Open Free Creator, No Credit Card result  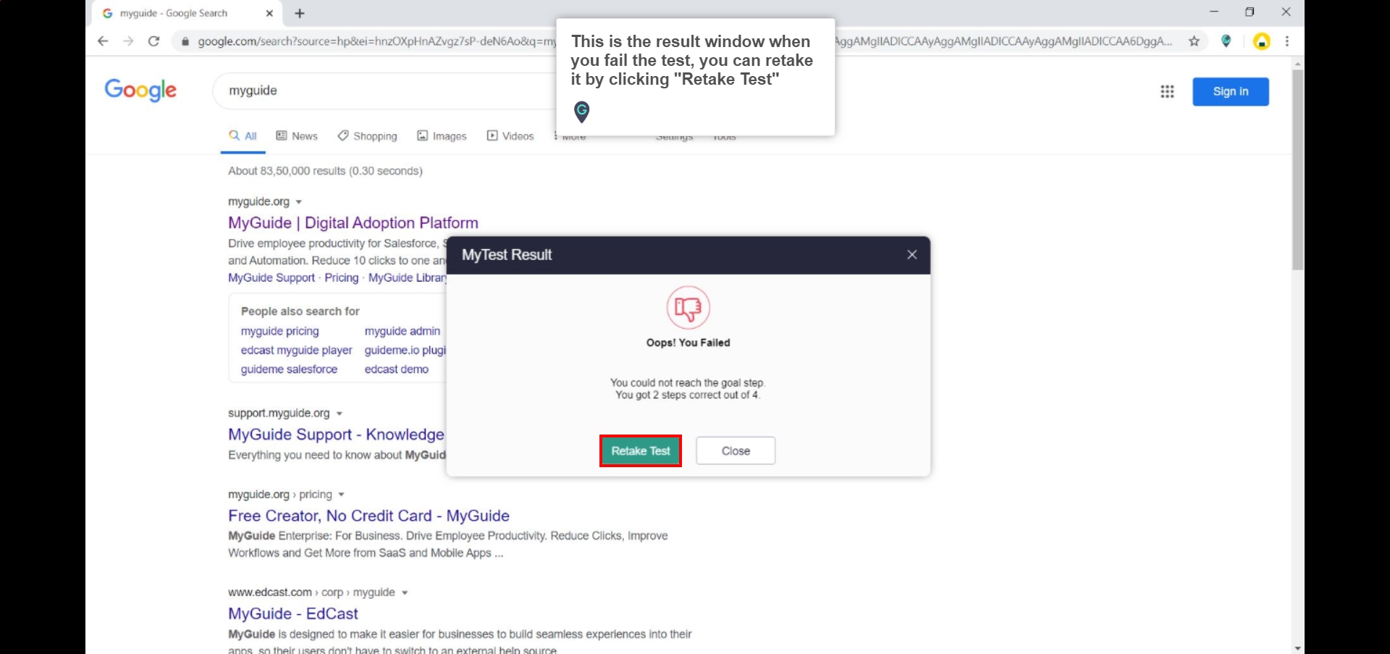pyautogui.click(x=368, y=516)
